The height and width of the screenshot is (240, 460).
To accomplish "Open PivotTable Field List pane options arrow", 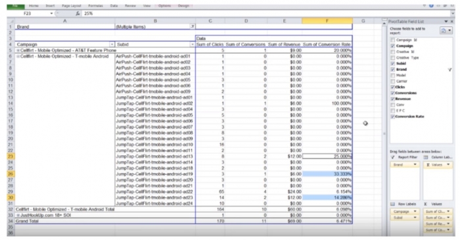I will pos(446,22).
